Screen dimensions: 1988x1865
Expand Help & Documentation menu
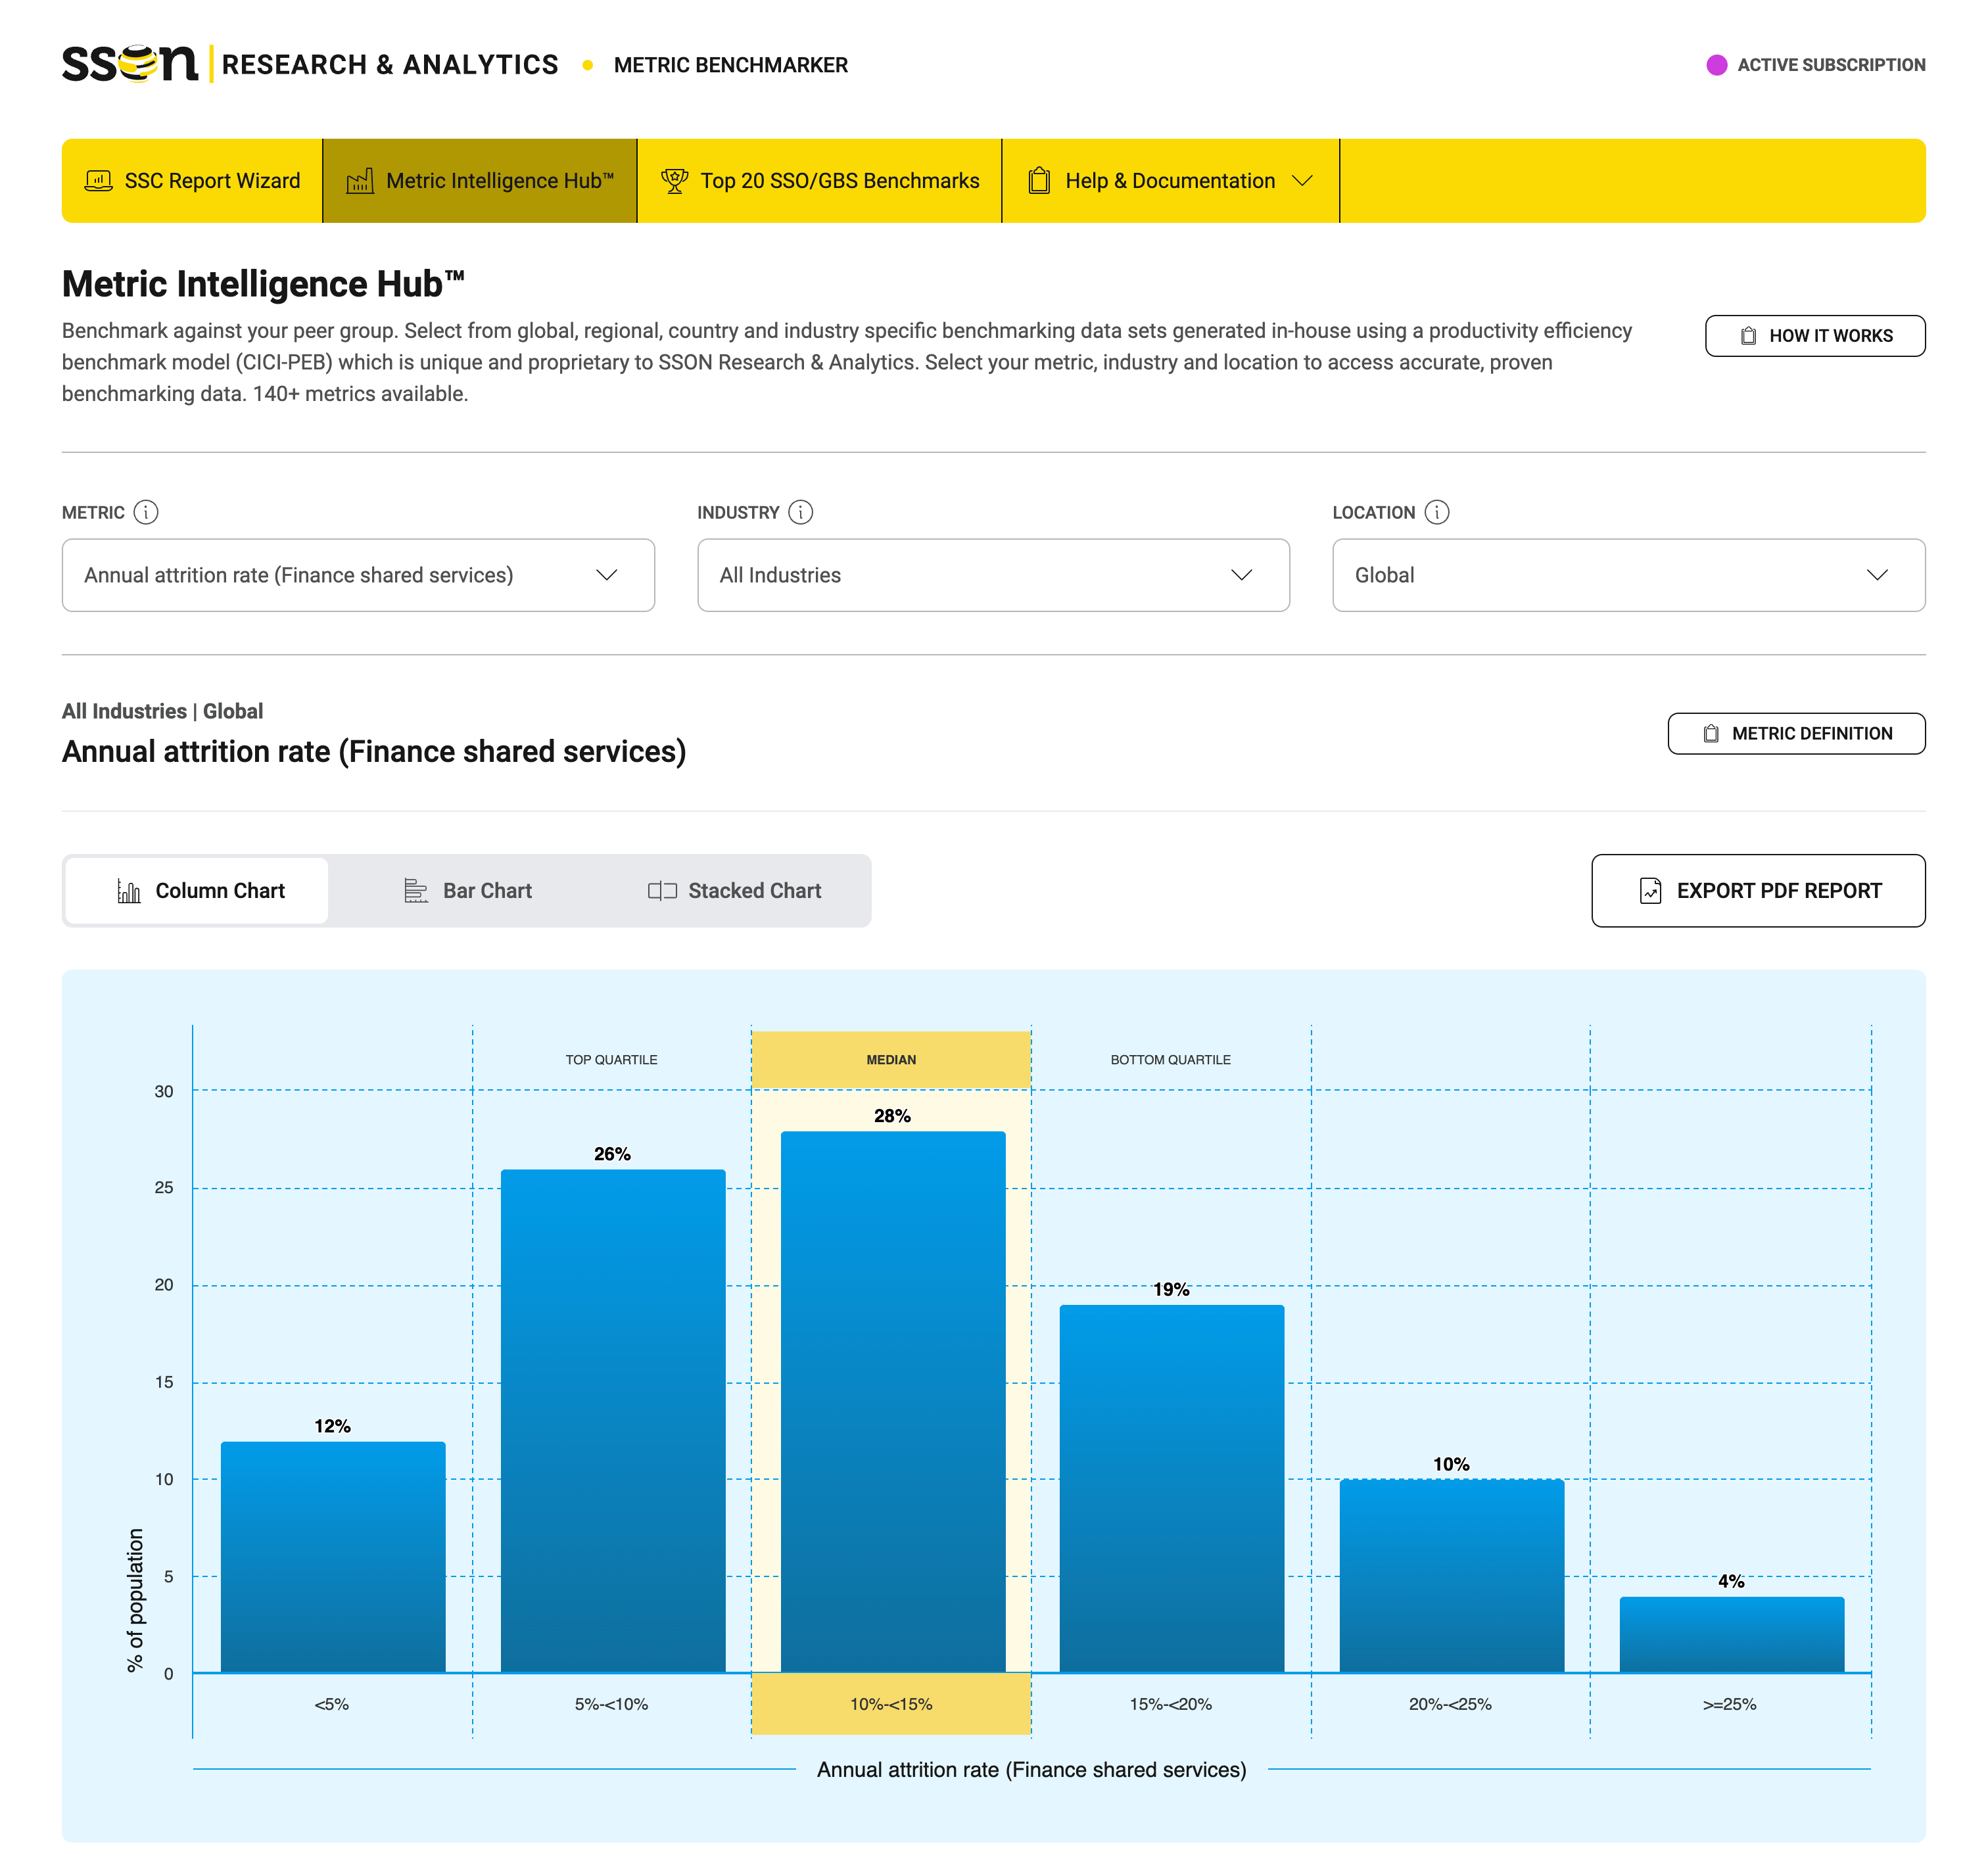(x=1169, y=181)
